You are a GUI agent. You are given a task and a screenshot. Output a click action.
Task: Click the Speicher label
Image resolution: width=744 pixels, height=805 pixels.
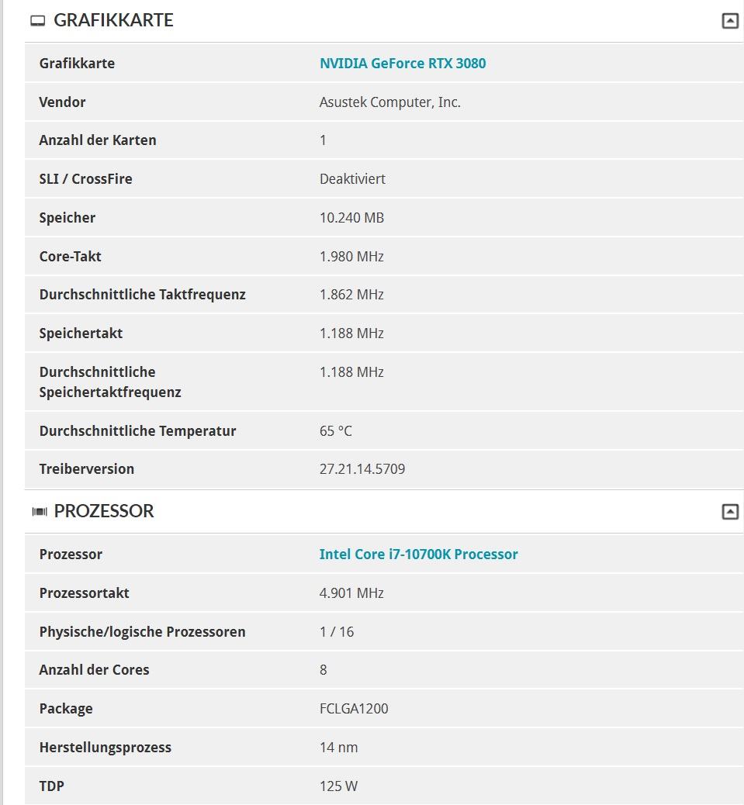[67, 218]
